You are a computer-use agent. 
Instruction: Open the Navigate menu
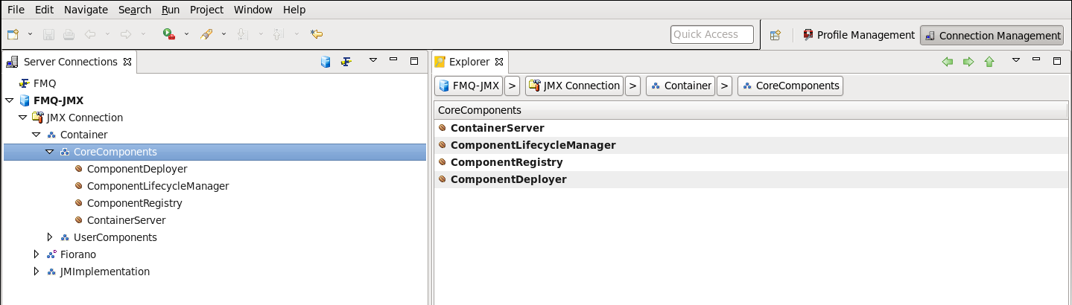[86, 10]
